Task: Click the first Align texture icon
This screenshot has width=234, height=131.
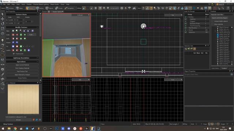Action: click(13, 31)
